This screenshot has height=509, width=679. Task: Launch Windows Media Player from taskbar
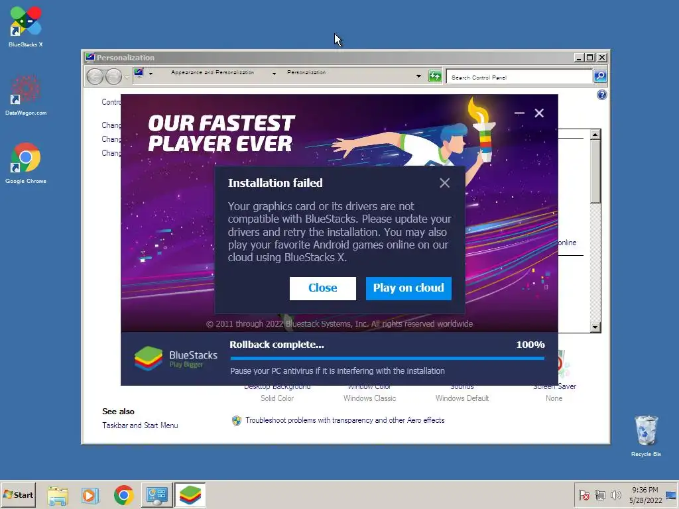click(x=90, y=495)
